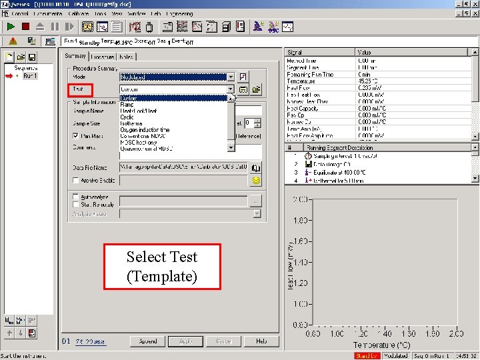The image size is (480, 360).
Task: Toggle the Start Remotely checkbox
Action: pyautogui.click(x=75, y=204)
